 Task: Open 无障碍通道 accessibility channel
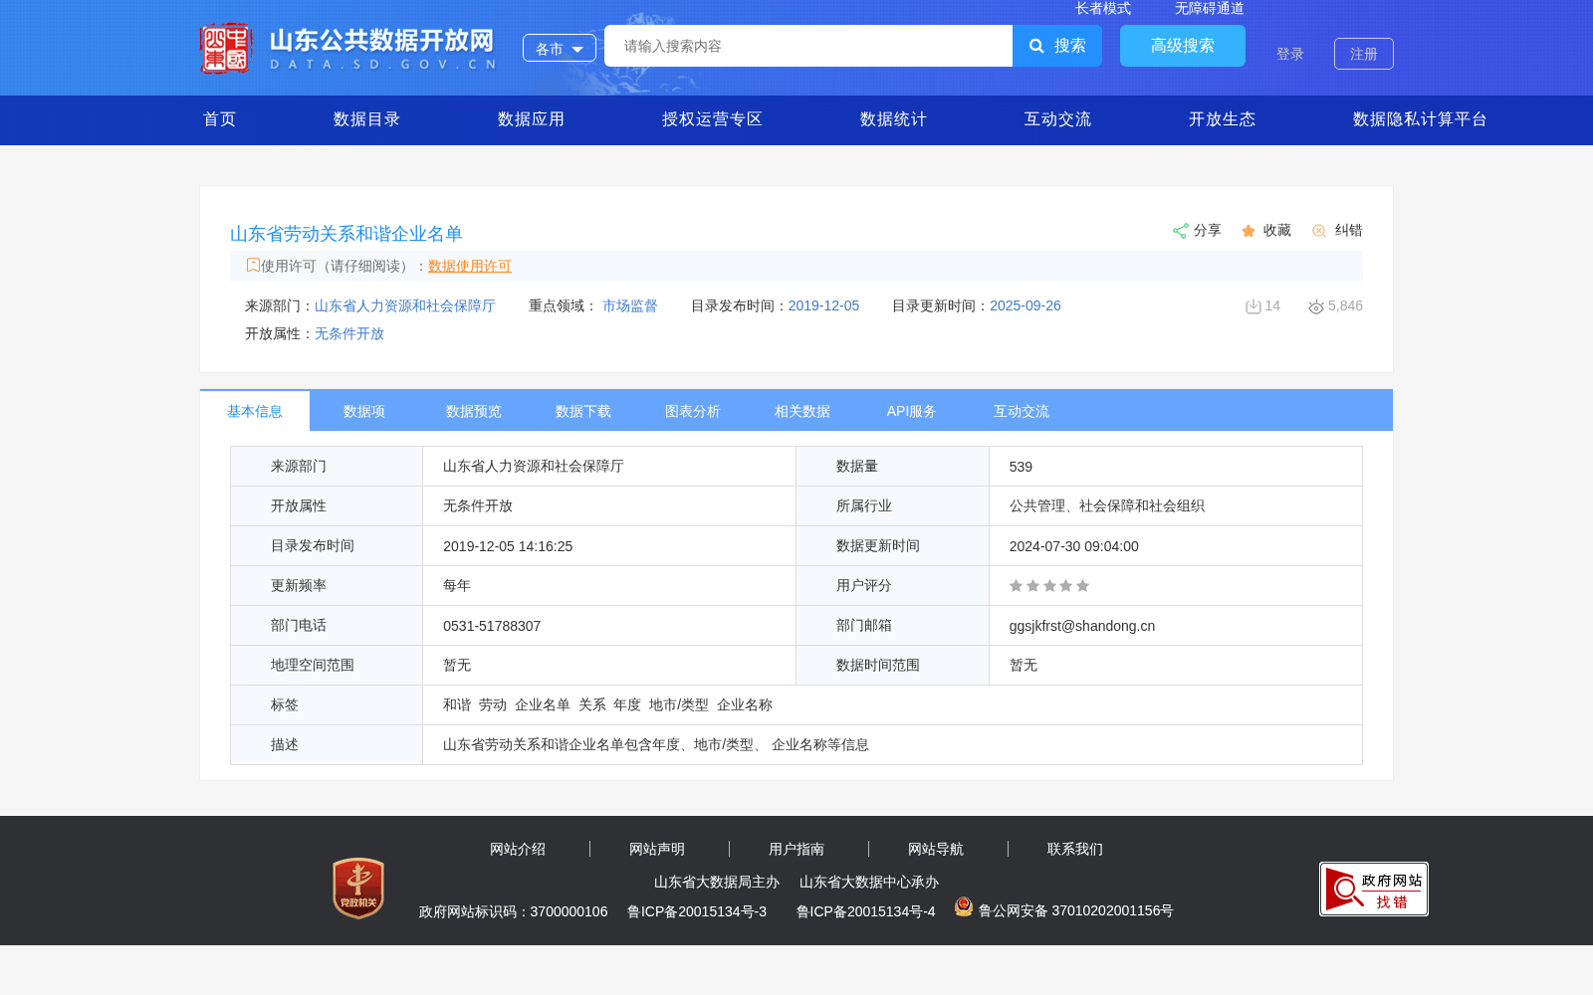point(1210,8)
